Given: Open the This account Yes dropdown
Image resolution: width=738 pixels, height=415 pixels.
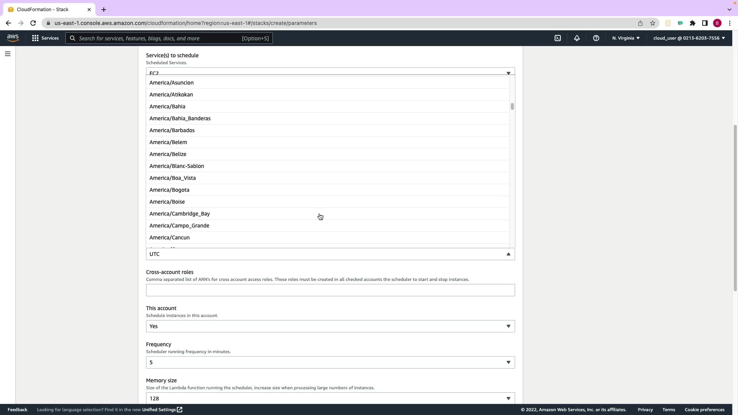Looking at the screenshot, I should pos(330,326).
